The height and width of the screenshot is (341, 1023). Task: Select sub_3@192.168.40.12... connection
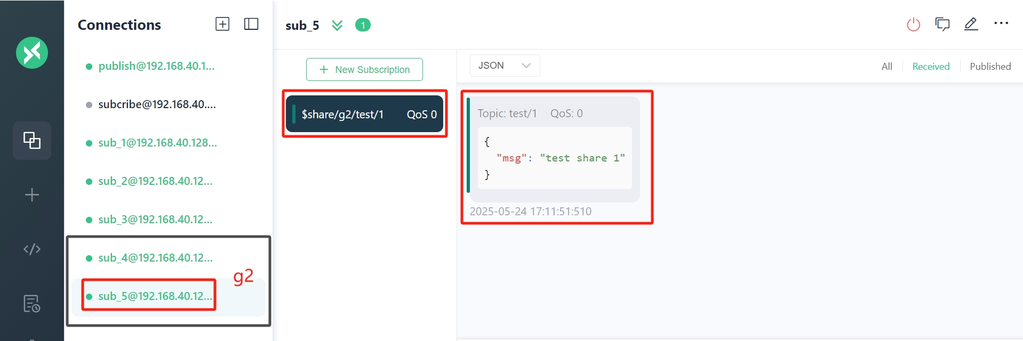pos(169,220)
